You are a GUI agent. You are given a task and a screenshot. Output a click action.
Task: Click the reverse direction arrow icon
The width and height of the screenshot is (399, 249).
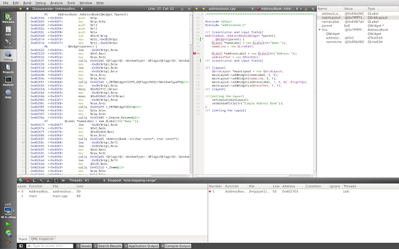pyautogui.click(x=63, y=181)
